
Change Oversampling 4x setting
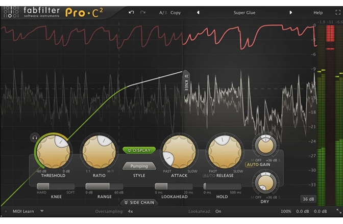pyautogui.click(x=130, y=211)
